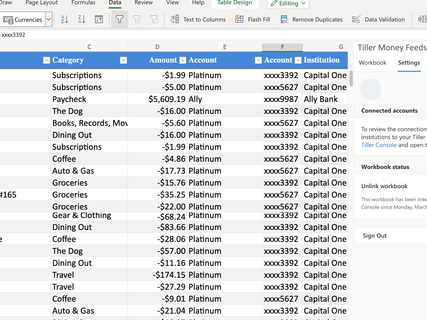This screenshot has height=320, width=427.
Task: Open the Custom Sort dialog icon
Action: point(99,19)
